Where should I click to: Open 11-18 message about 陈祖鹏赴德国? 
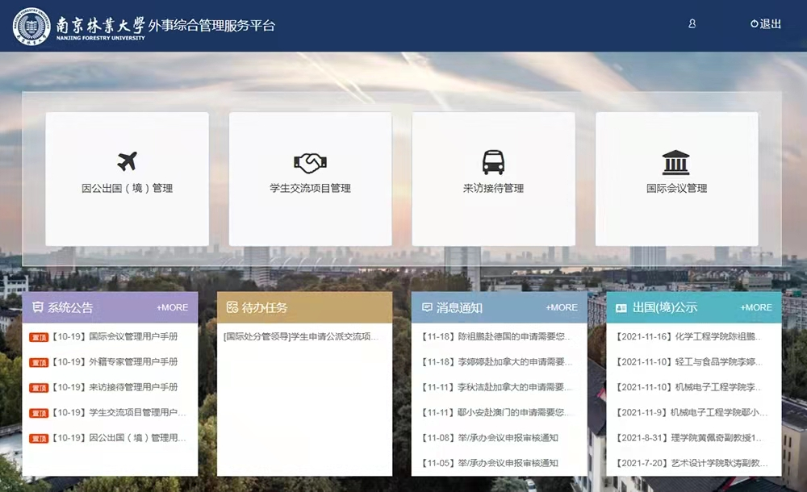coord(496,336)
